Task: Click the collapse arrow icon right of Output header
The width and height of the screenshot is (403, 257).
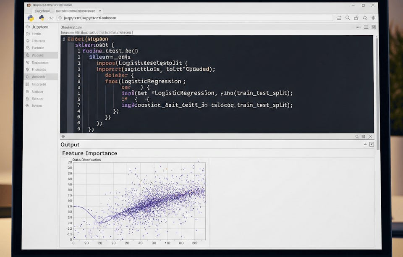Action: click(x=365, y=144)
